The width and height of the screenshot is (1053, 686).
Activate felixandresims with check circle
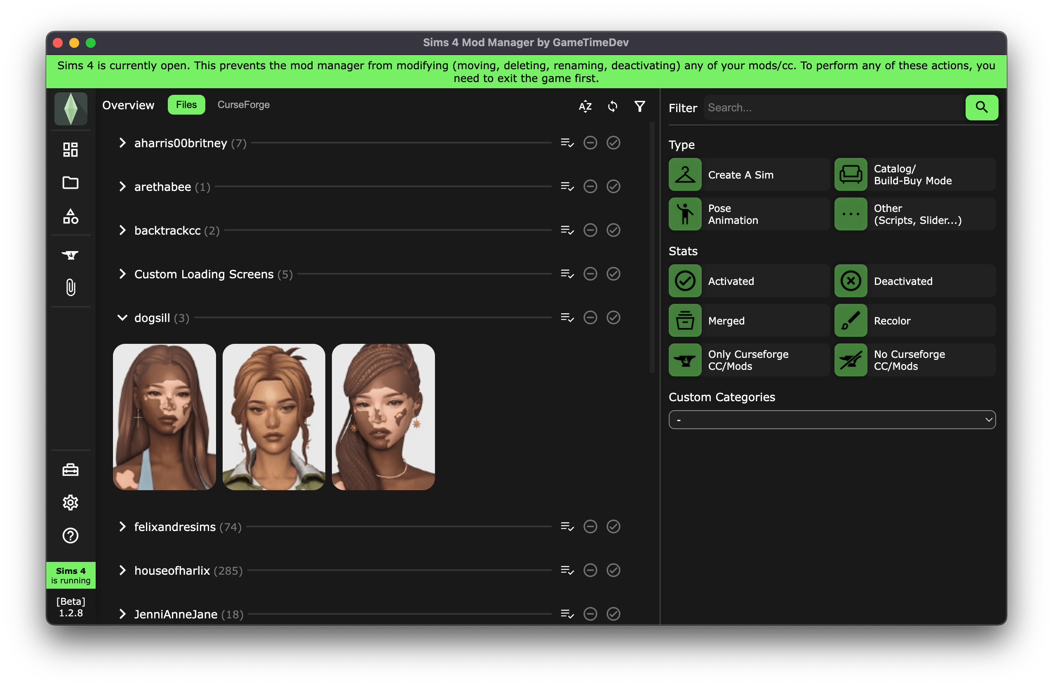(613, 527)
